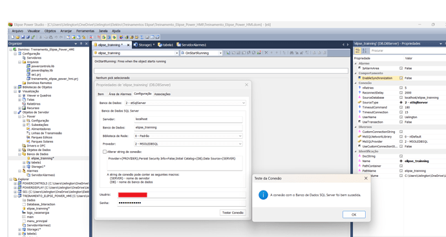The image size is (446, 237).
Task: Expand the Subestações tree node
Action: pos(24,125)
